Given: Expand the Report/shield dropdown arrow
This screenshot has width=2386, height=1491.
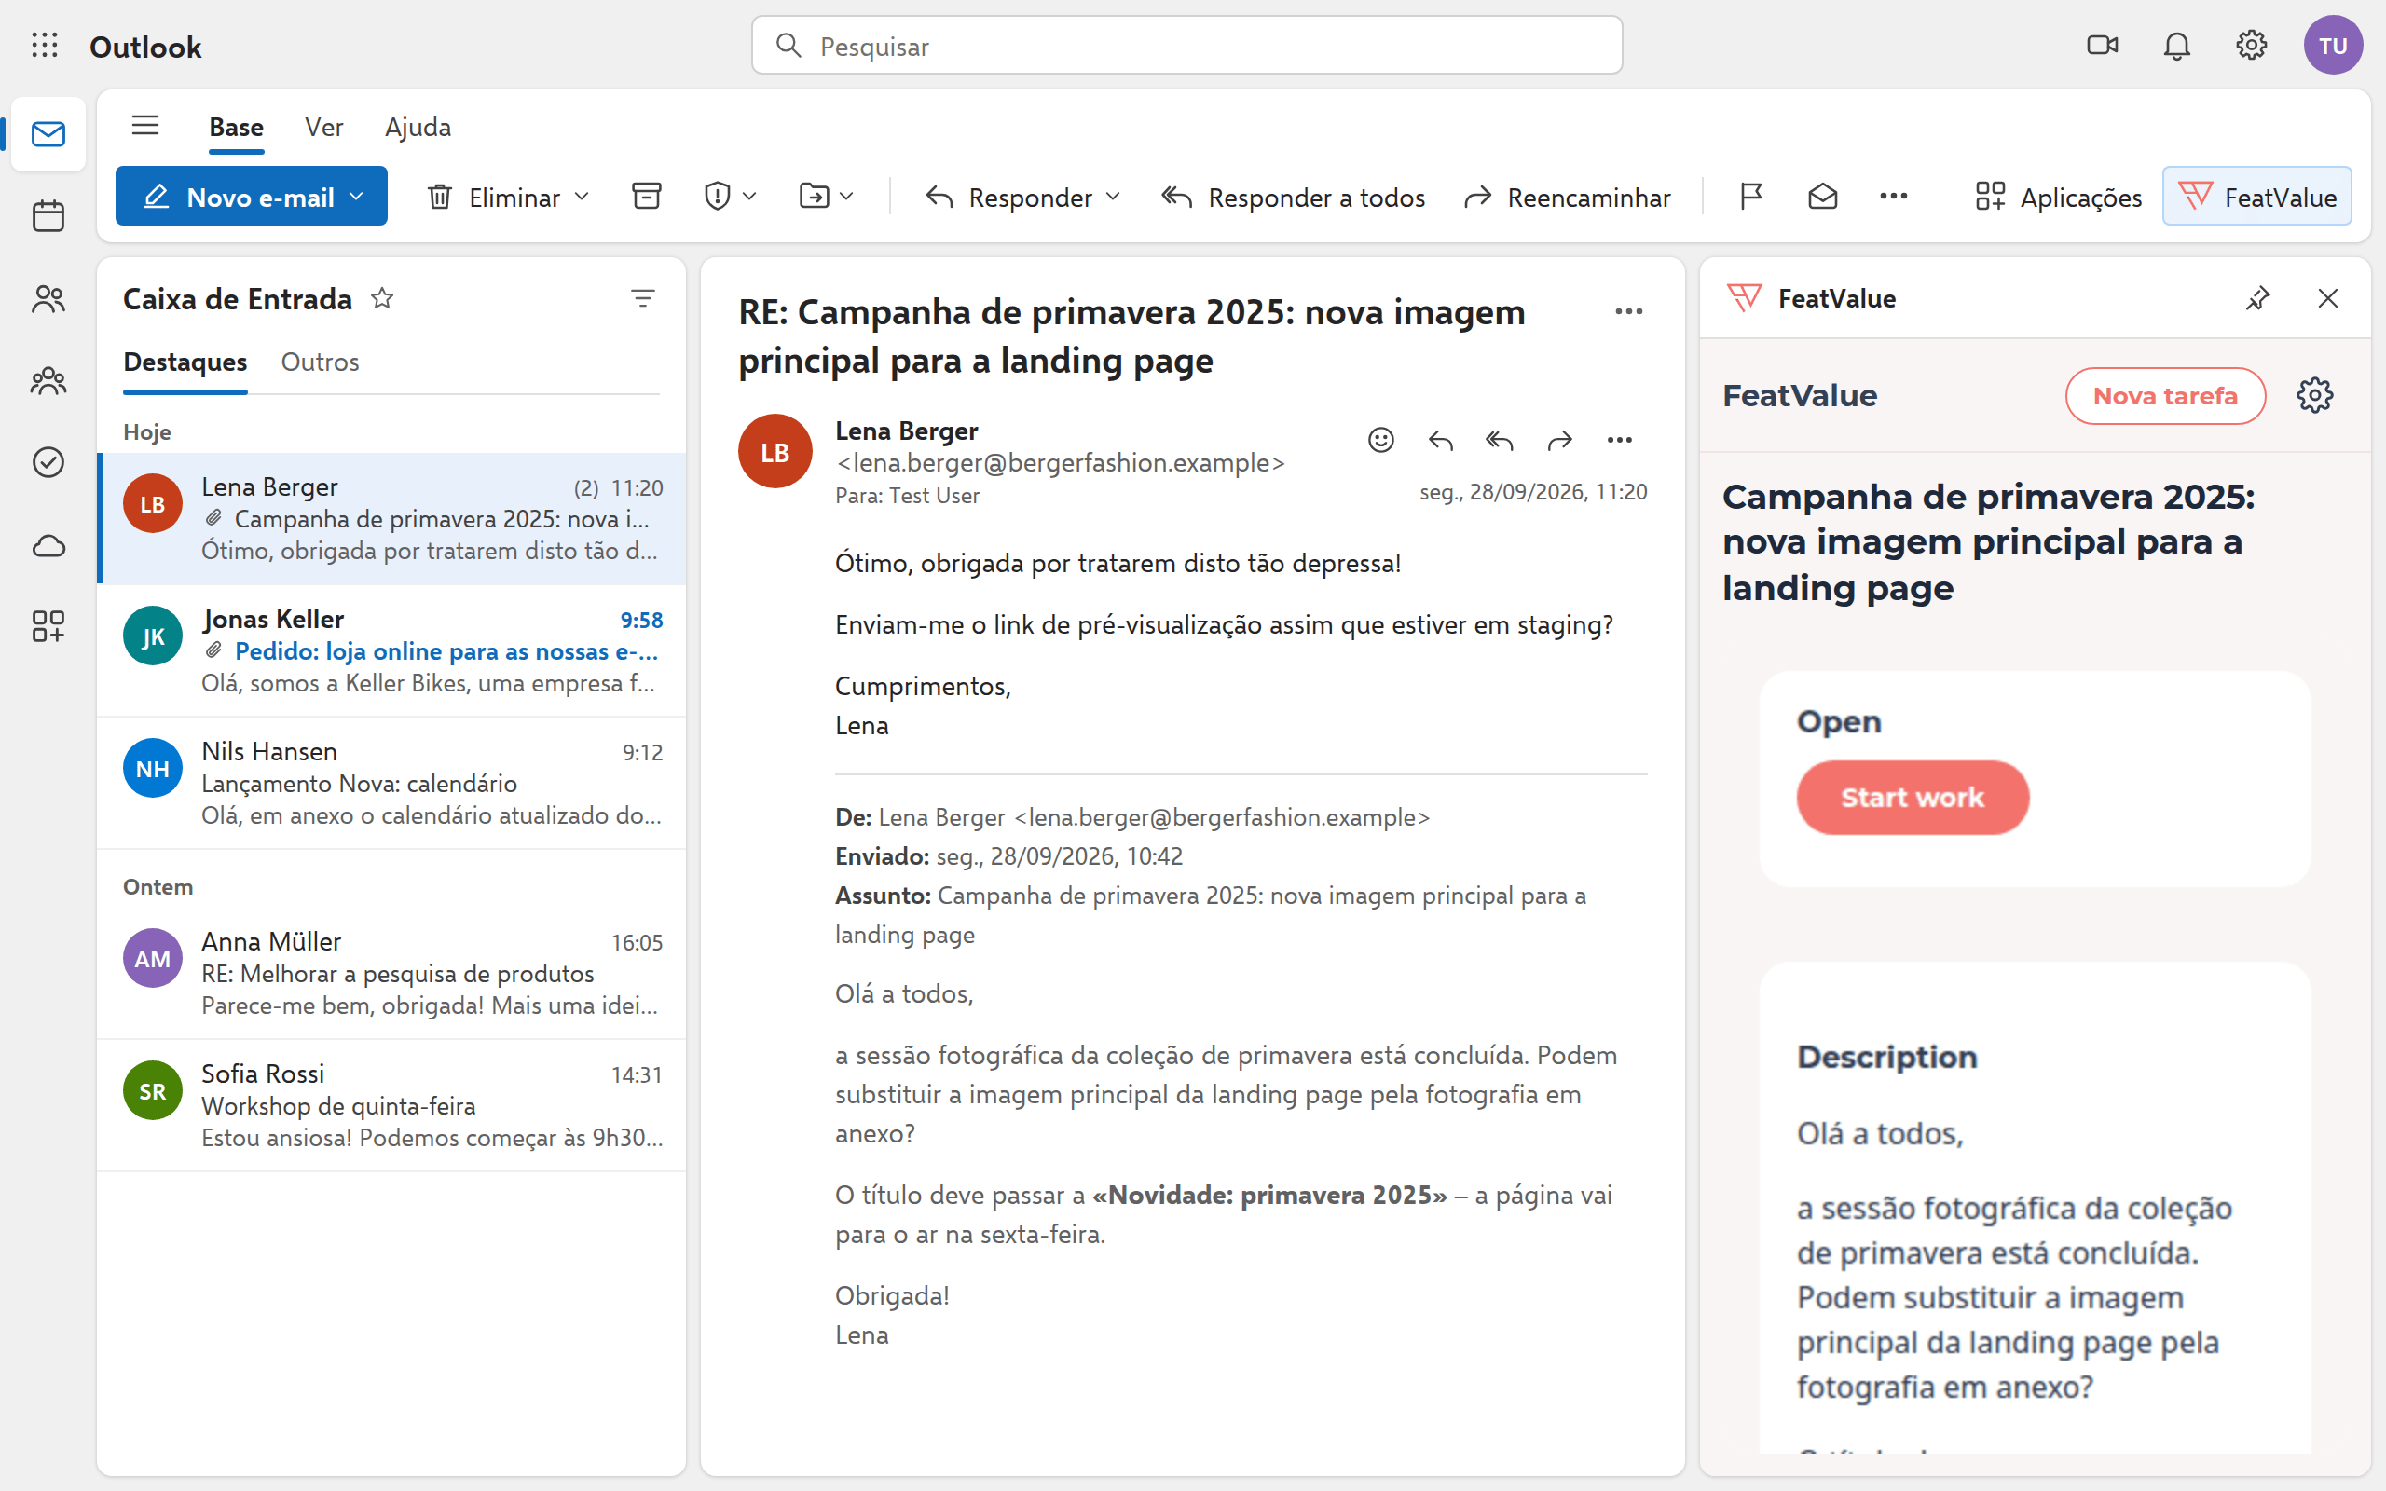Looking at the screenshot, I should (749, 197).
